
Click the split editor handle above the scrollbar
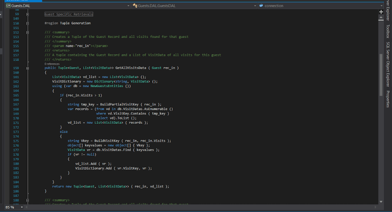(381, 12)
